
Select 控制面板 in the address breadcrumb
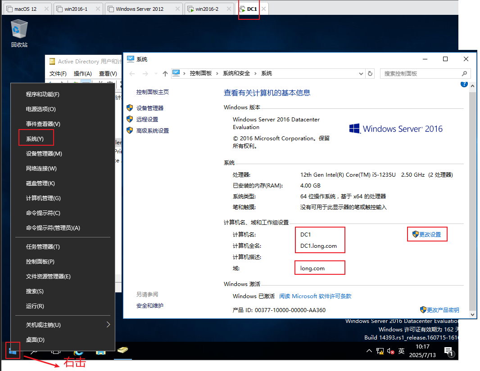click(201, 73)
